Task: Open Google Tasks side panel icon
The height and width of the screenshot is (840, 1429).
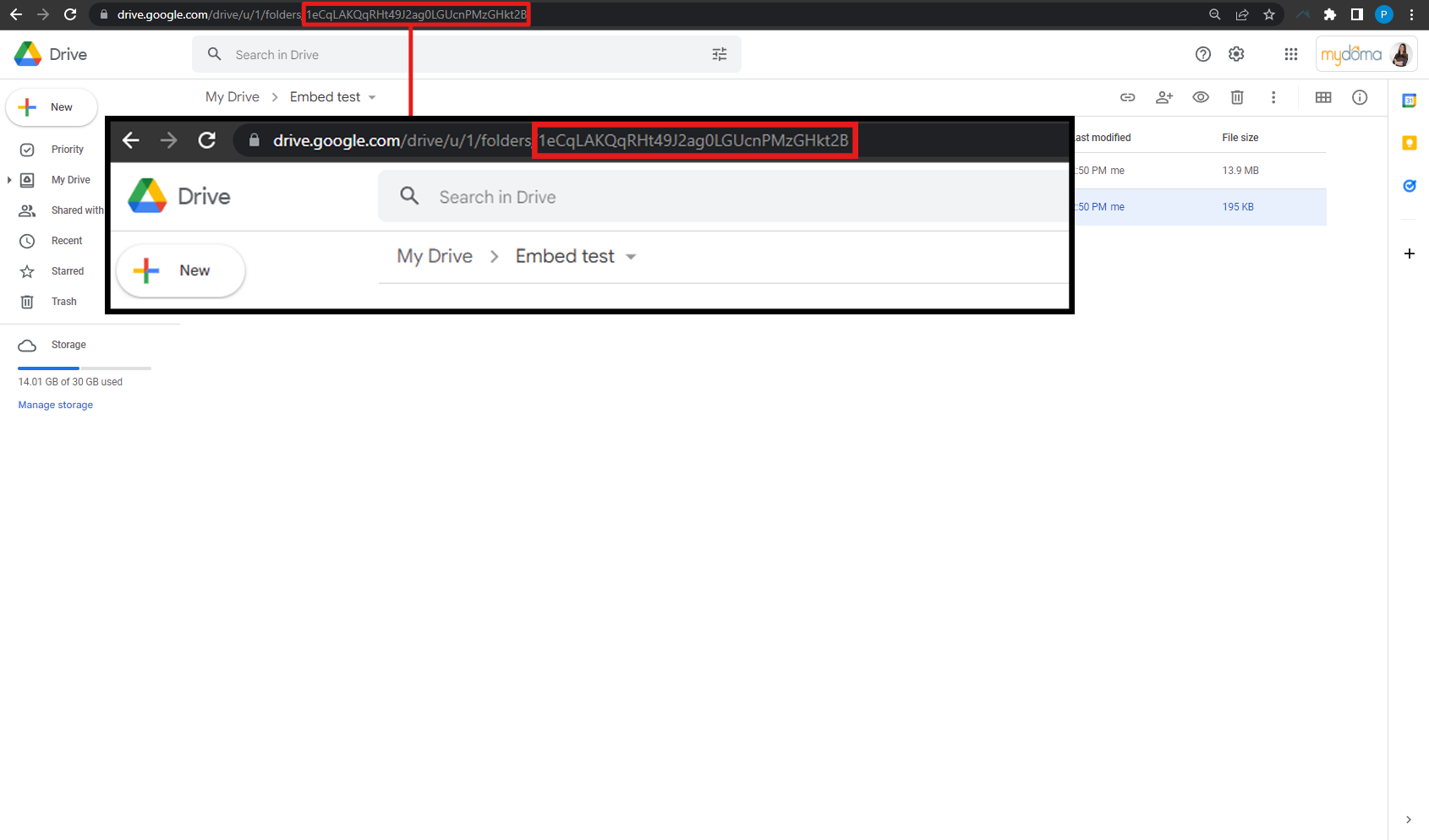Action: coord(1410,186)
